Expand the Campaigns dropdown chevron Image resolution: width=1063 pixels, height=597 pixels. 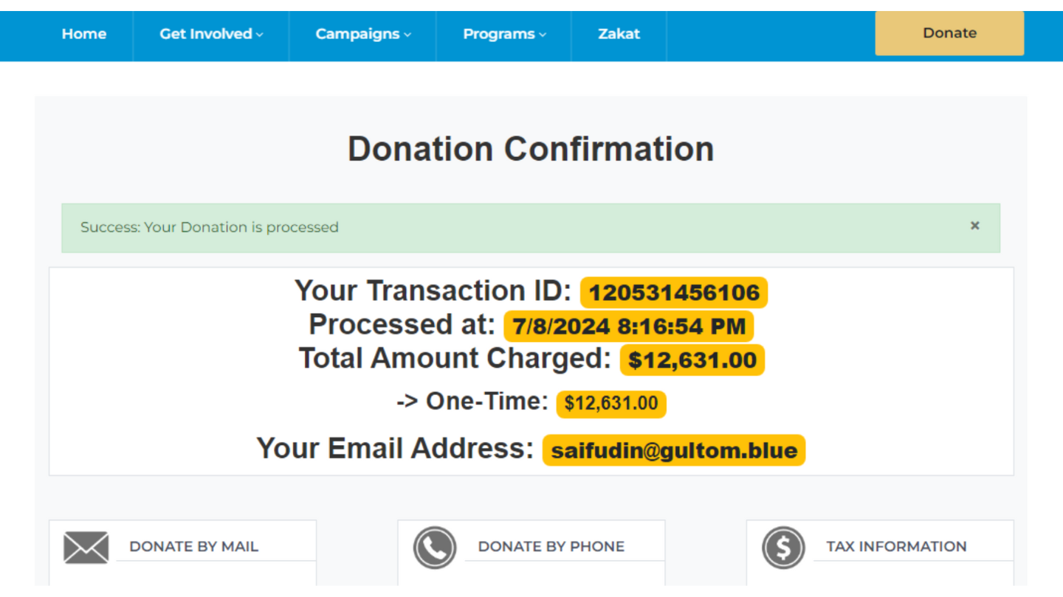[x=407, y=35]
